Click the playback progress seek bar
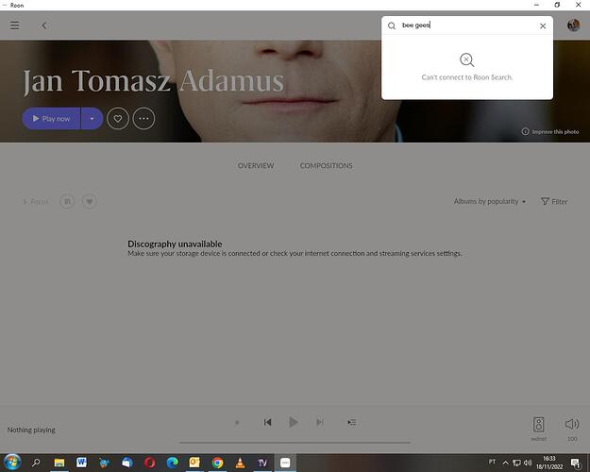This screenshot has width=590, height=472. pyautogui.click(x=295, y=443)
